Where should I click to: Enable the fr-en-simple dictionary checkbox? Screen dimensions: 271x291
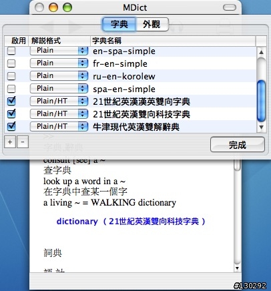[11, 63]
